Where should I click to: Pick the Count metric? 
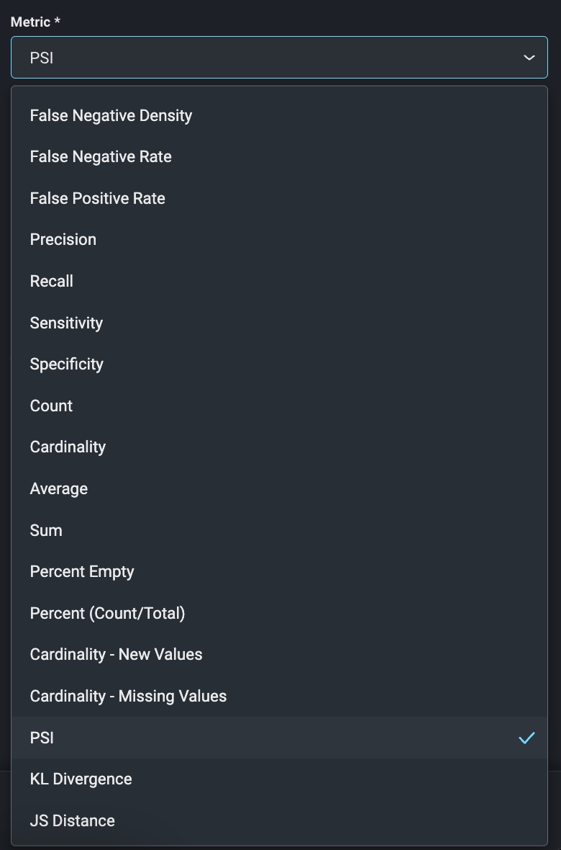coord(51,406)
